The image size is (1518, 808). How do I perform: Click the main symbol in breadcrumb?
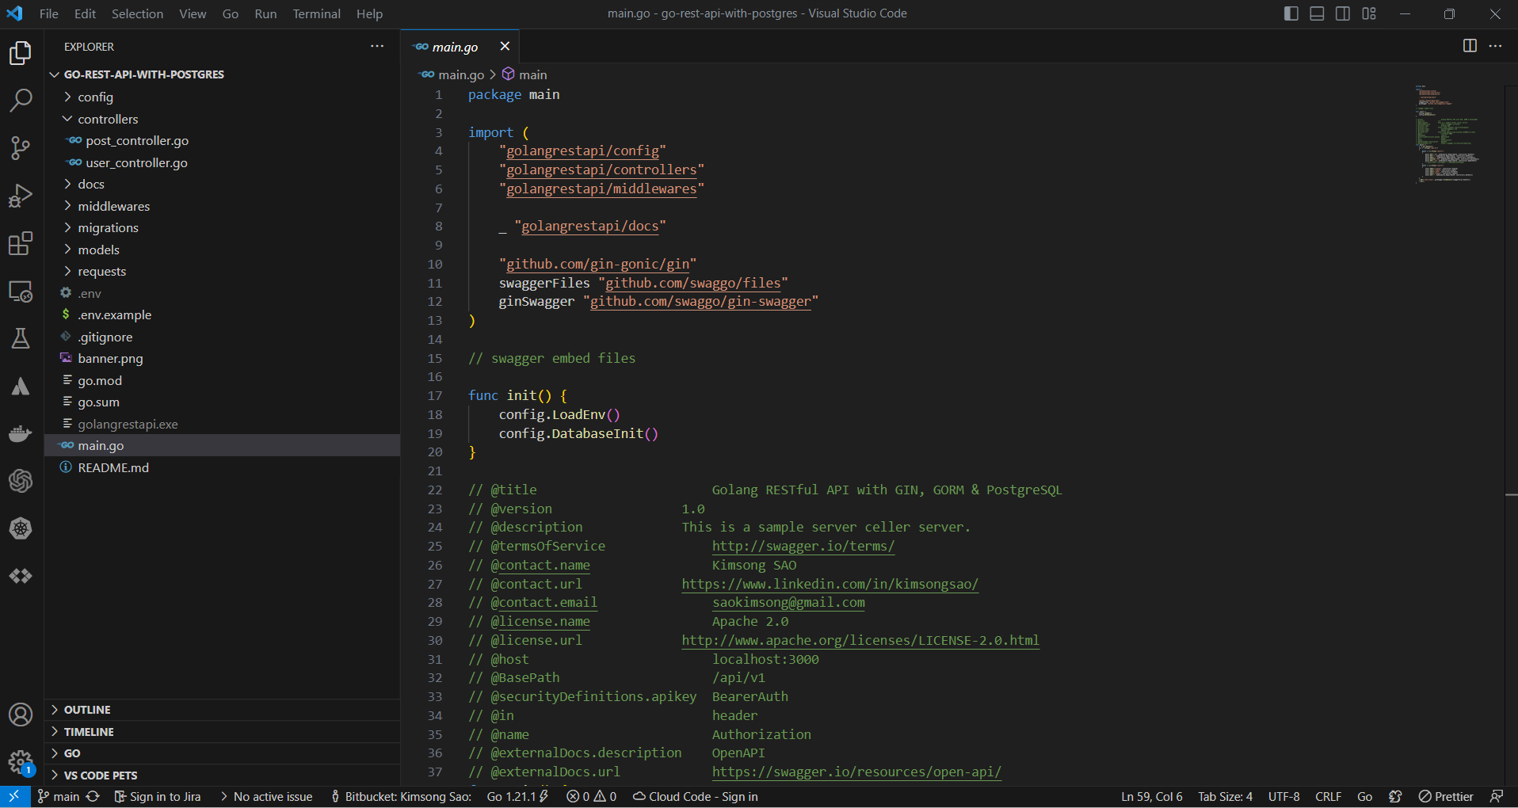[524, 74]
